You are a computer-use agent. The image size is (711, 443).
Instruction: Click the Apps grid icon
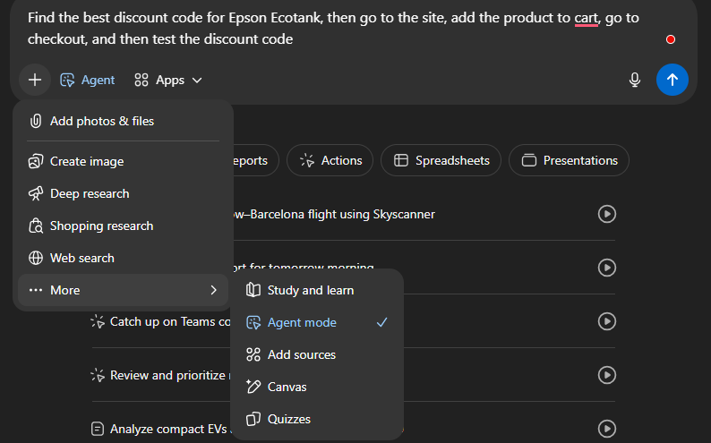pos(141,81)
